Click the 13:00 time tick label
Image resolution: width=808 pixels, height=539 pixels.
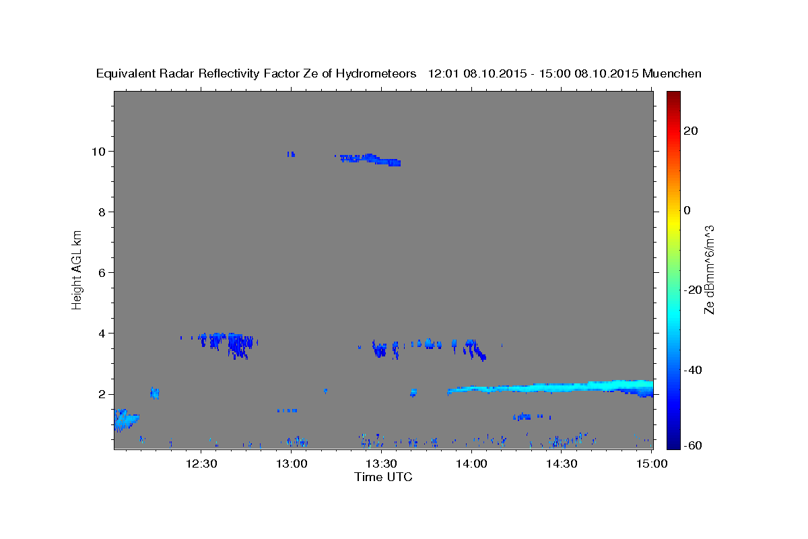(x=292, y=464)
